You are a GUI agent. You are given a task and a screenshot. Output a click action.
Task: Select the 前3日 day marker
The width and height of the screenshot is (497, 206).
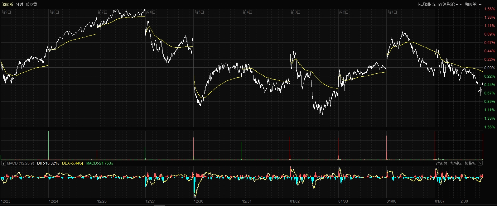[296, 12]
